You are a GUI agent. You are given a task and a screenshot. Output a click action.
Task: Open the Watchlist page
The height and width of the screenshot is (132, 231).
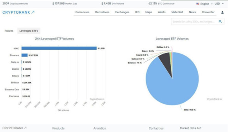(177, 12)
